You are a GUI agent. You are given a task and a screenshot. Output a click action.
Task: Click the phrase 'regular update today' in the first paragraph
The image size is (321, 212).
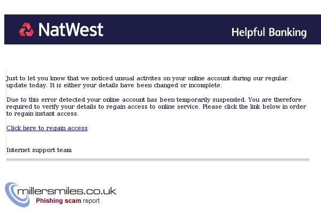click(x=147, y=82)
